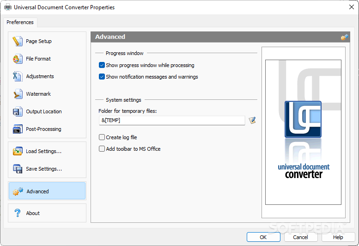This screenshot has width=359, height=246.
Task: Click the Universal Document Converter logo preview
Action: [303, 132]
